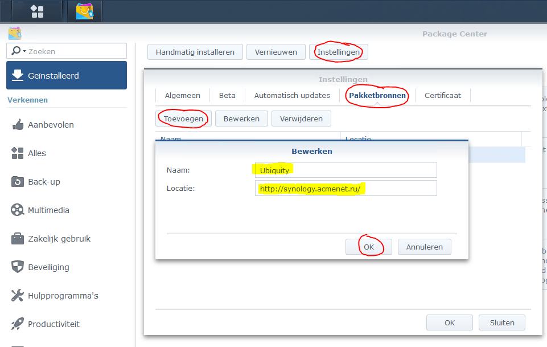Switch to the Beta tab
The image size is (547, 347).
point(227,95)
